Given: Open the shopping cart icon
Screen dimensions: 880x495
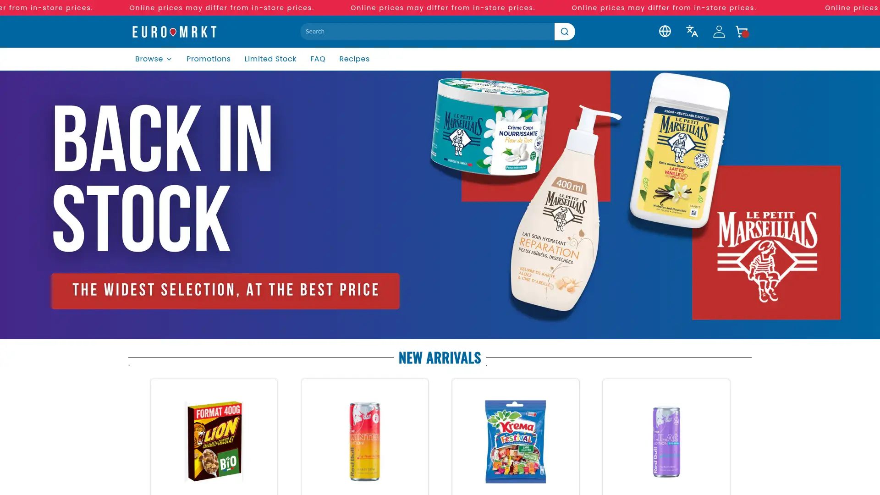Looking at the screenshot, I should (x=742, y=31).
